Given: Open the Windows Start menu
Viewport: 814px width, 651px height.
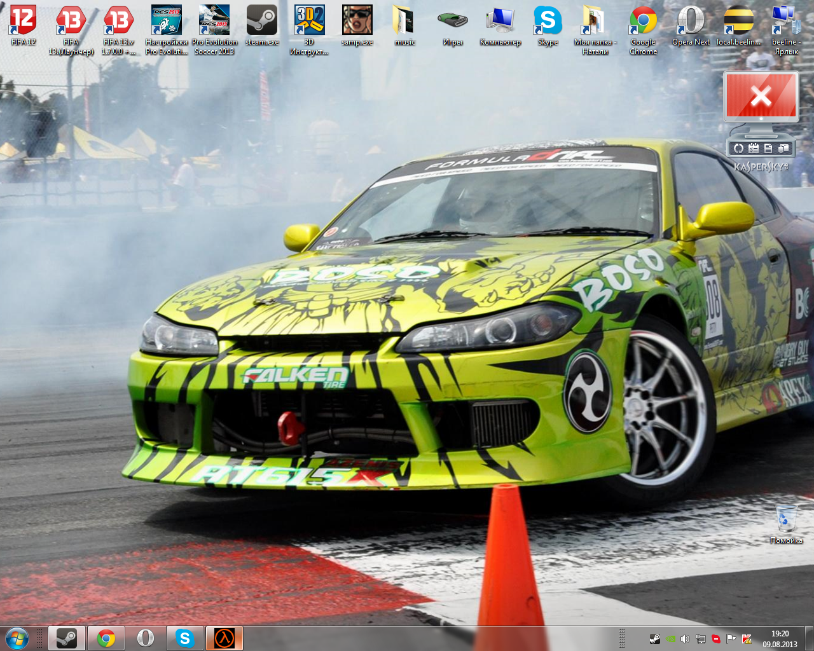Looking at the screenshot, I should (x=17, y=638).
